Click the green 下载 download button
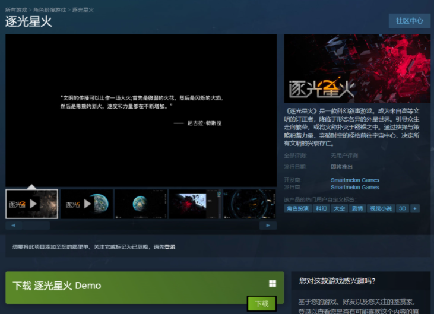 [262, 303]
